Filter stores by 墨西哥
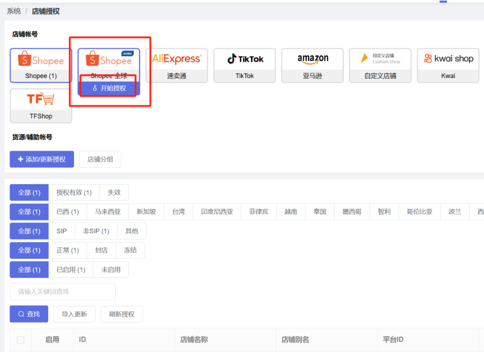The width and height of the screenshot is (484, 352). click(352, 212)
